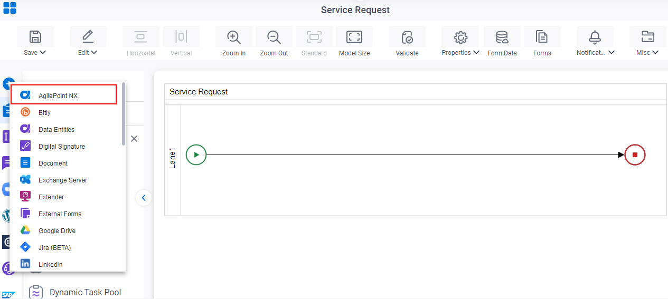Screen dimensions: 668x299
Task: Click the Exchange Server icon
Action: tap(25, 179)
